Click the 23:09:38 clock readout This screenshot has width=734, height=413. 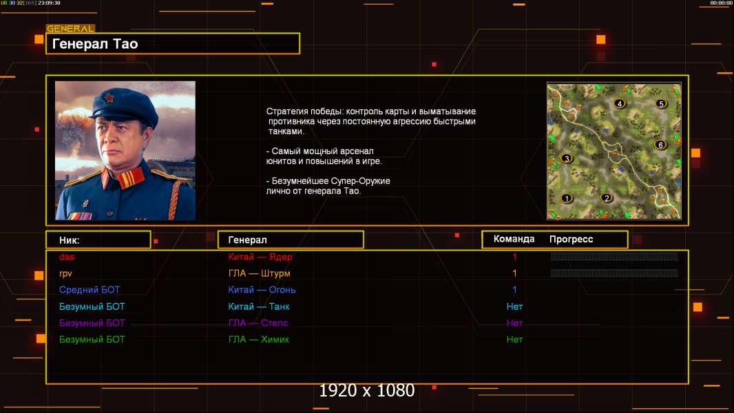(x=49, y=3)
